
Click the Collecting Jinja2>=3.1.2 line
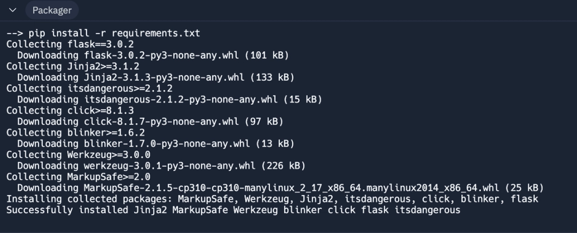(x=73, y=66)
